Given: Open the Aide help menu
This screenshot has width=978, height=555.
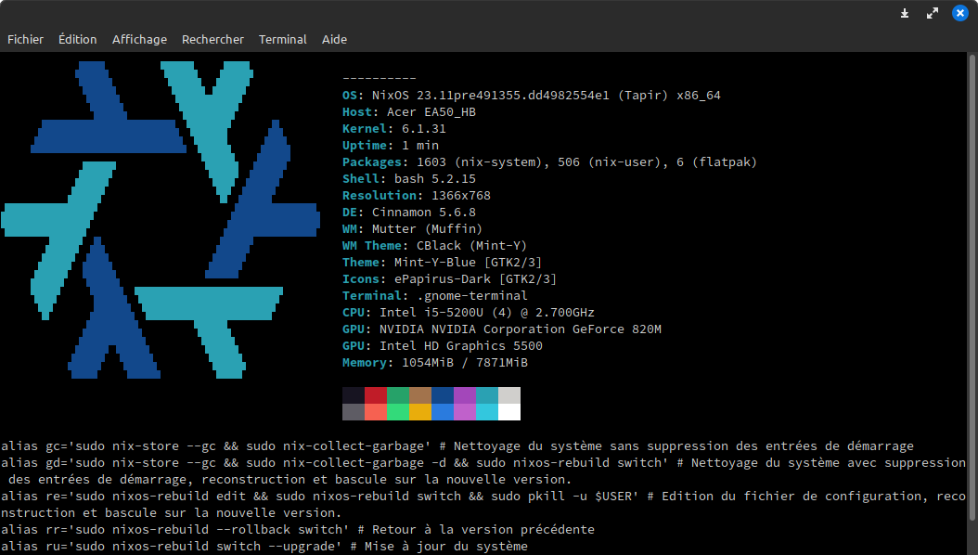Looking at the screenshot, I should pos(334,39).
